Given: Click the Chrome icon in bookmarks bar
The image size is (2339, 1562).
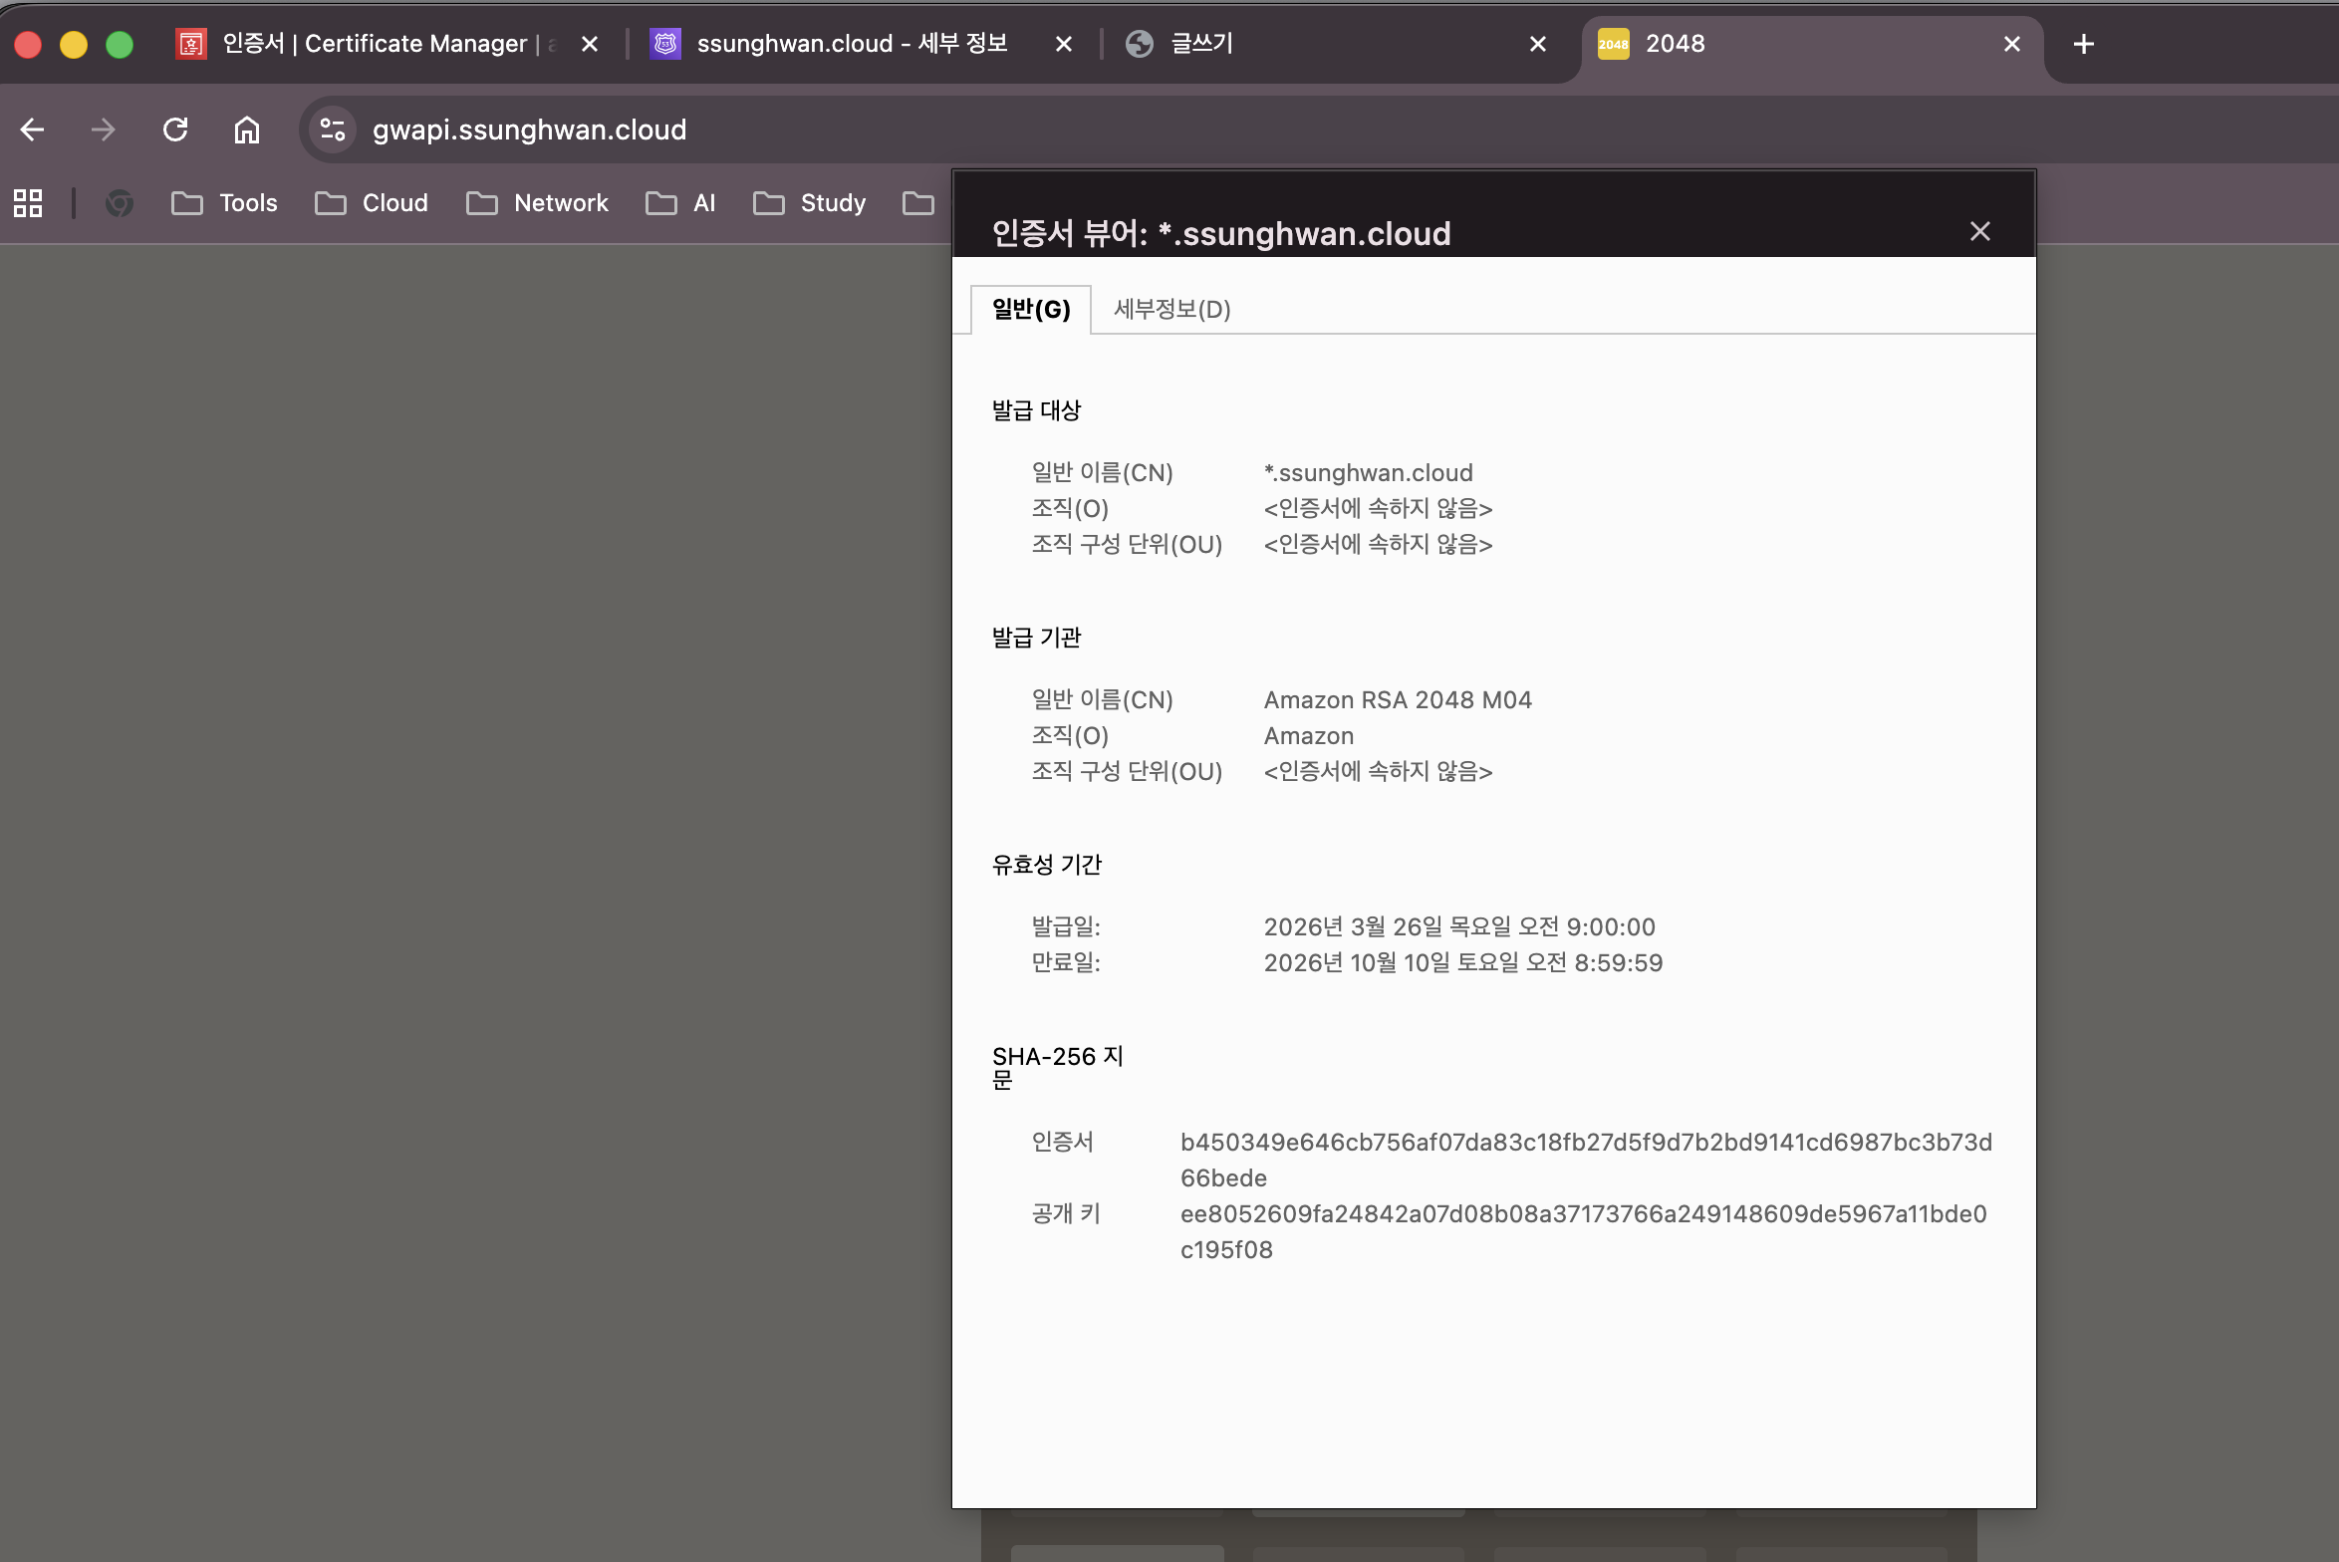Looking at the screenshot, I should [120, 203].
